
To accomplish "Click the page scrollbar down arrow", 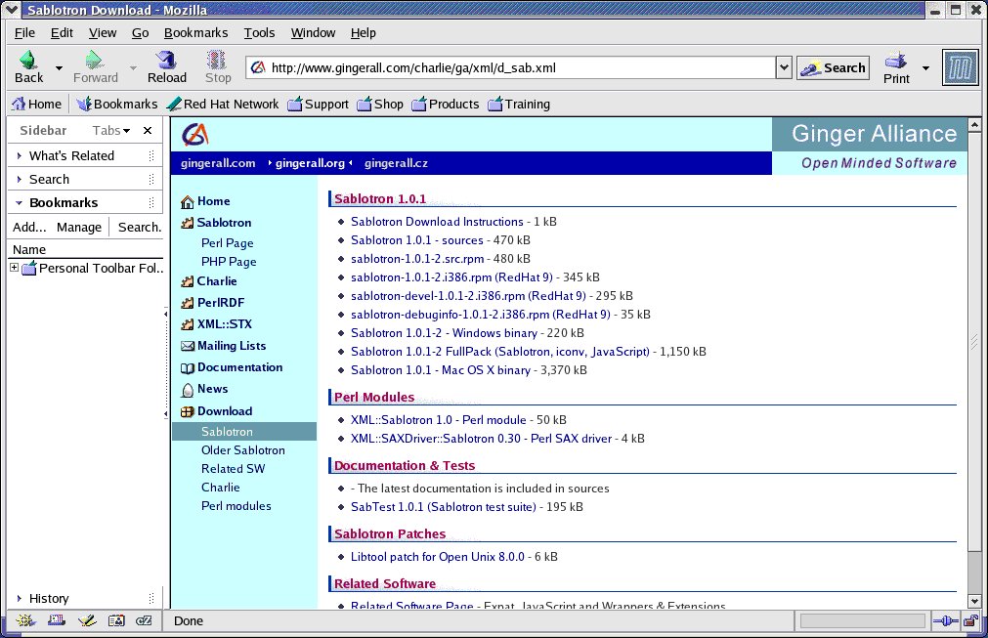I will tap(974, 602).
